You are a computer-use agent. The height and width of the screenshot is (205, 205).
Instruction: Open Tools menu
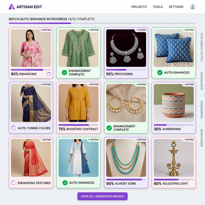tap(158, 7)
